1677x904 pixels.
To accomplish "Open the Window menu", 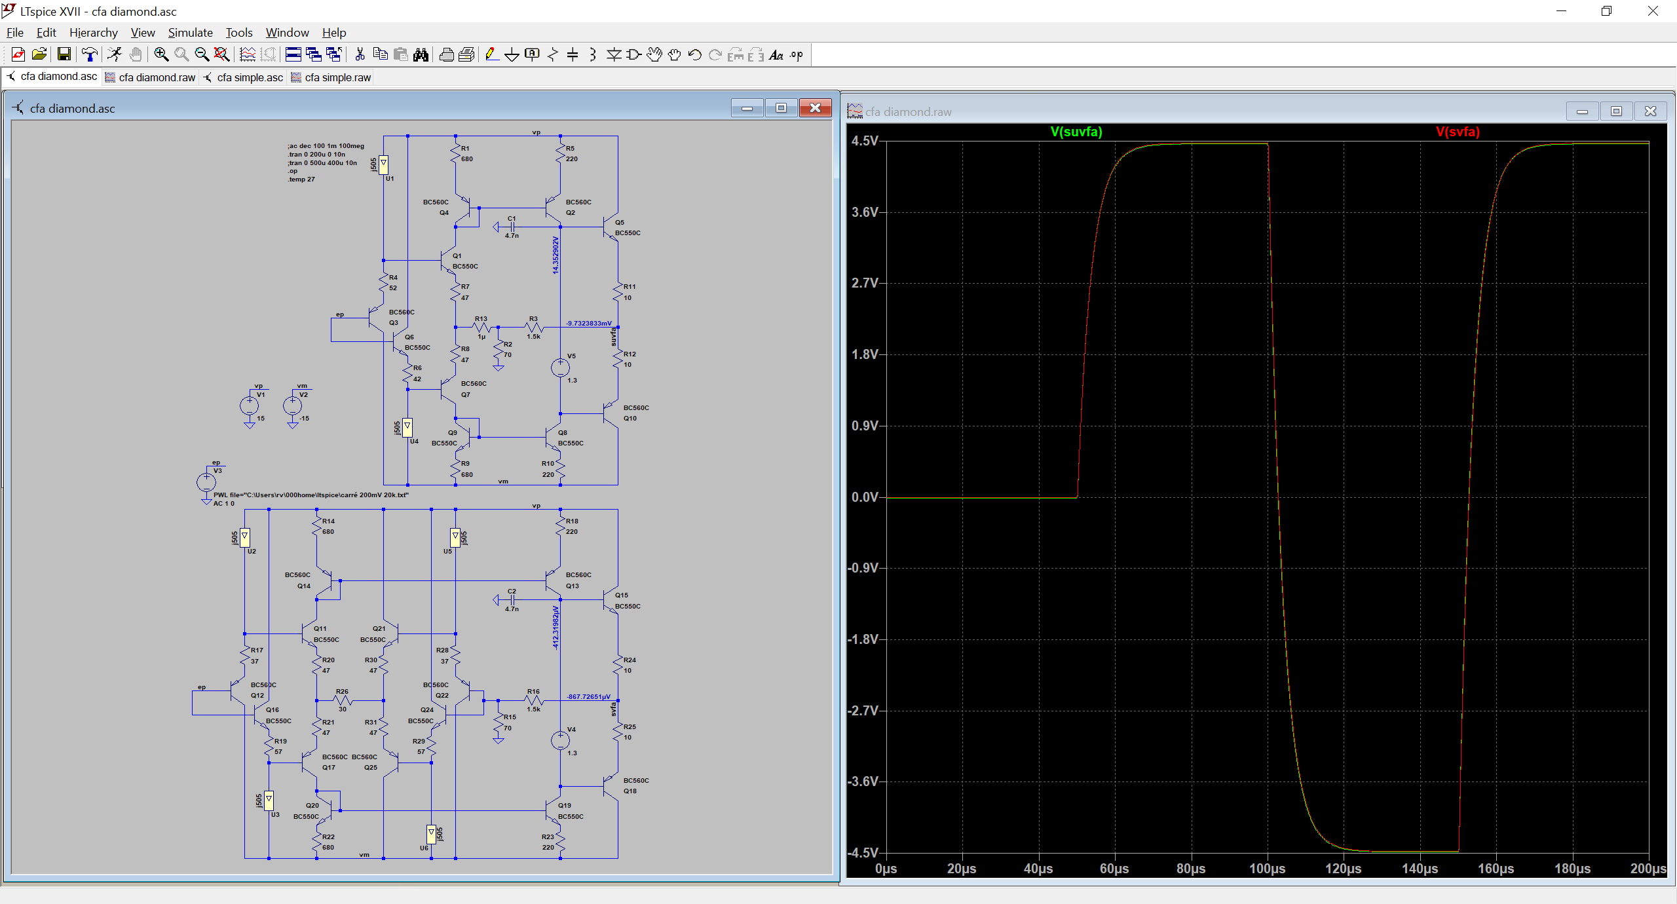I will [287, 33].
